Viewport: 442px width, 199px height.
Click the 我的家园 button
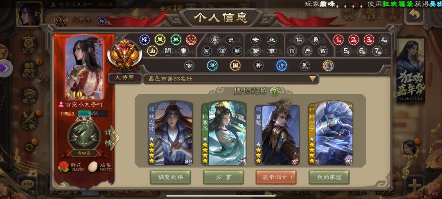(329, 177)
